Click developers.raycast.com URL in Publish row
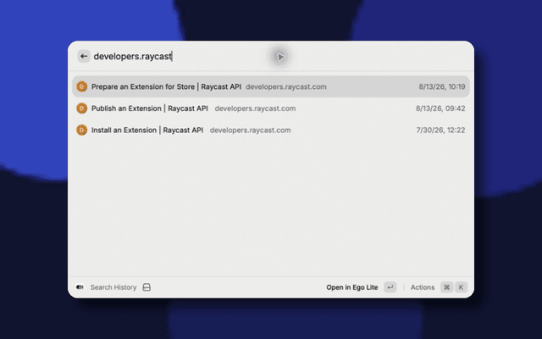 tap(255, 108)
